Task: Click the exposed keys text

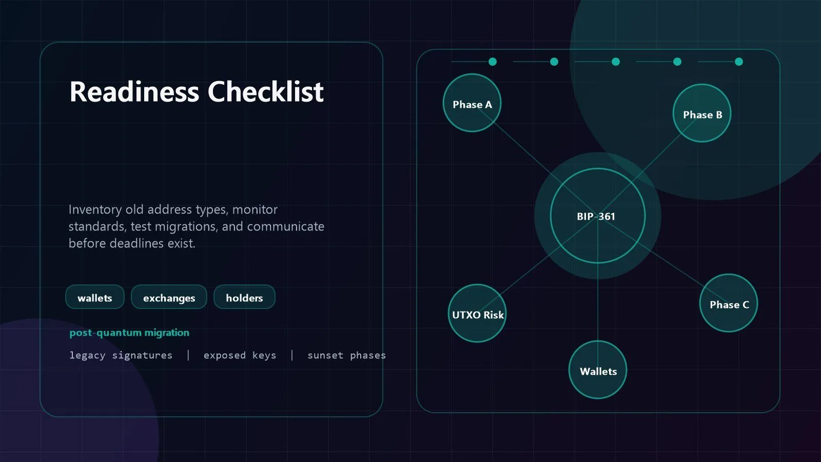Action: (x=240, y=355)
